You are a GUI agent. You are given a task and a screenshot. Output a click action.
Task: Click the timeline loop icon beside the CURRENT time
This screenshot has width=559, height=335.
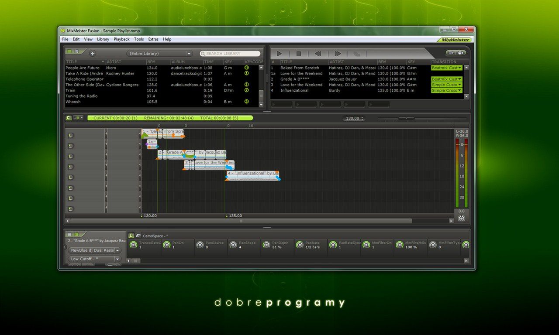69,118
